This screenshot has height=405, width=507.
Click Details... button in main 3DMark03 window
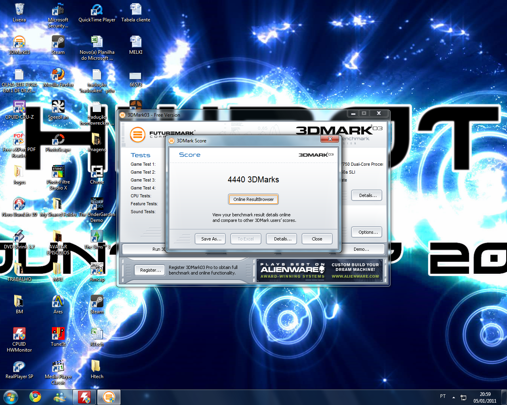[x=367, y=195]
